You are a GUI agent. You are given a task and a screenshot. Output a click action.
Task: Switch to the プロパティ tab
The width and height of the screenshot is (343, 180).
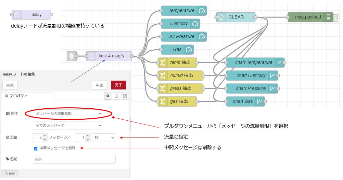(27, 96)
